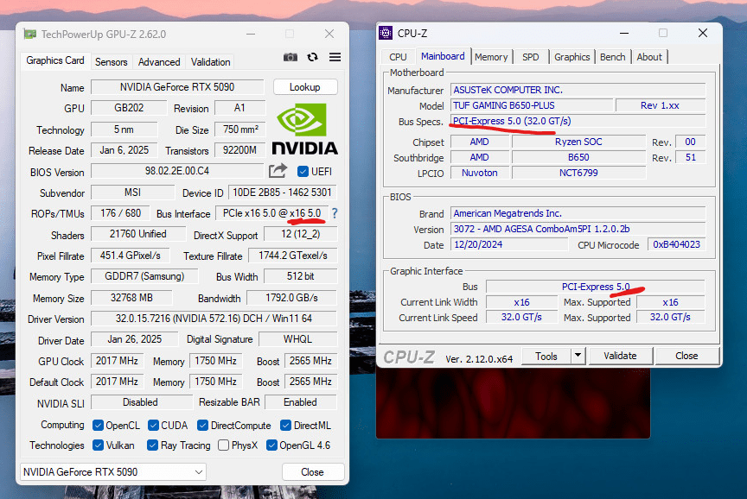747x499 pixels.
Task: Switch to the Advanced tab in GPU-Z
Action: click(x=159, y=62)
